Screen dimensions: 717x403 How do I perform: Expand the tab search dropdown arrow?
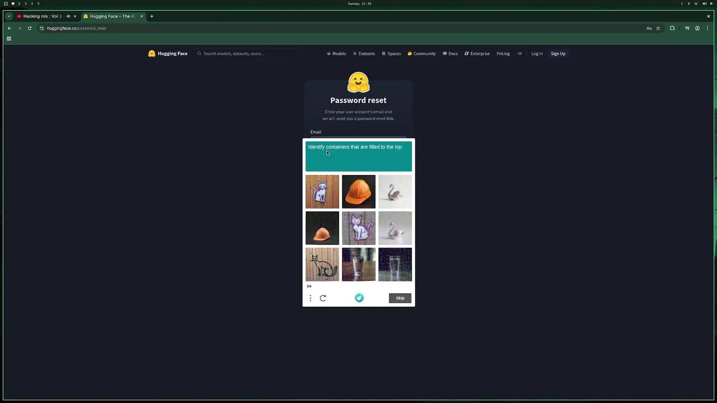click(x=9, y=16)
